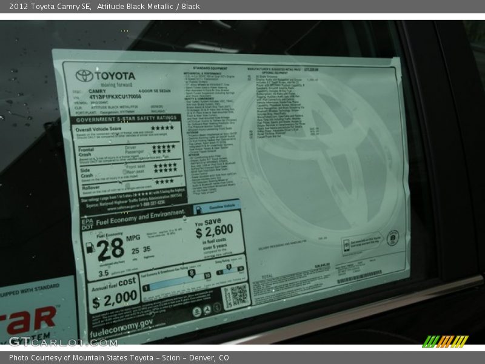Click the Overall Vehicle Score star rating
This screenshot has height=364, width=485.
click(x=162, y=128)
